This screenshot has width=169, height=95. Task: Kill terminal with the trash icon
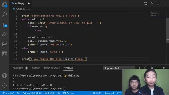click(152, 68)
